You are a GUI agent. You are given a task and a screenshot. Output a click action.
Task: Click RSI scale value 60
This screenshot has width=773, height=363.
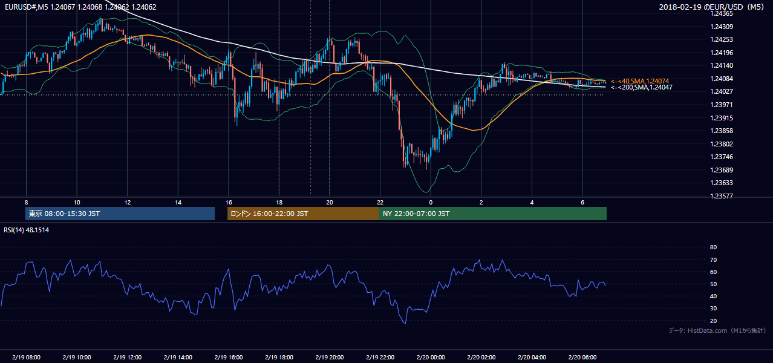point(713,272)
